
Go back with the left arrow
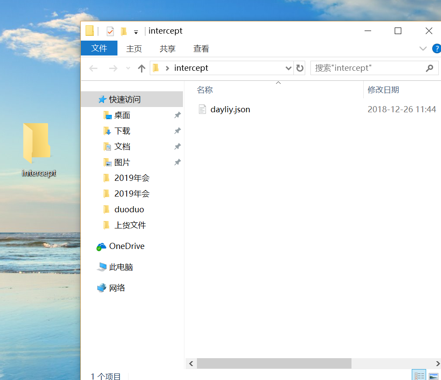coord(93,68)
